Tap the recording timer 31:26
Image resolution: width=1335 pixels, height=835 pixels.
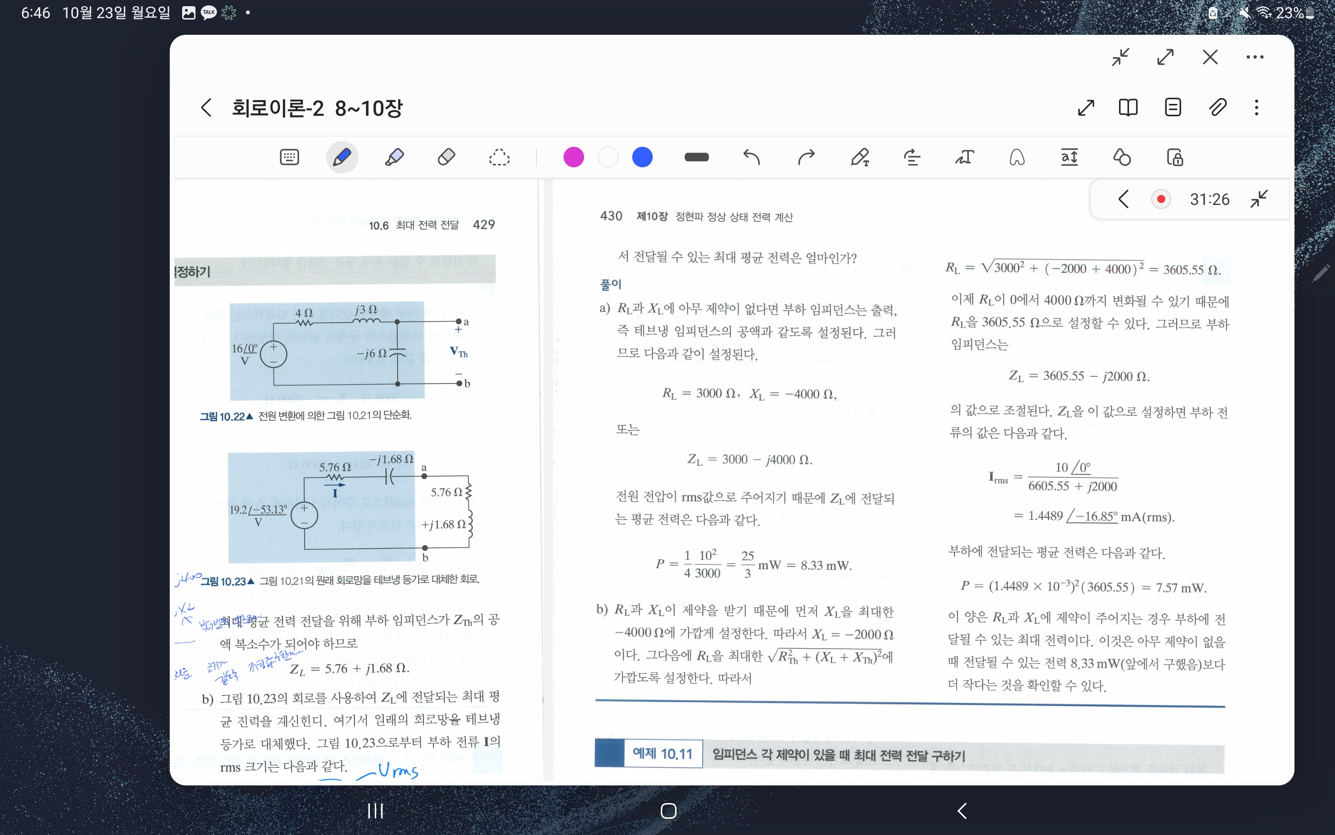pyautogui.click(x=1210, y=199)
